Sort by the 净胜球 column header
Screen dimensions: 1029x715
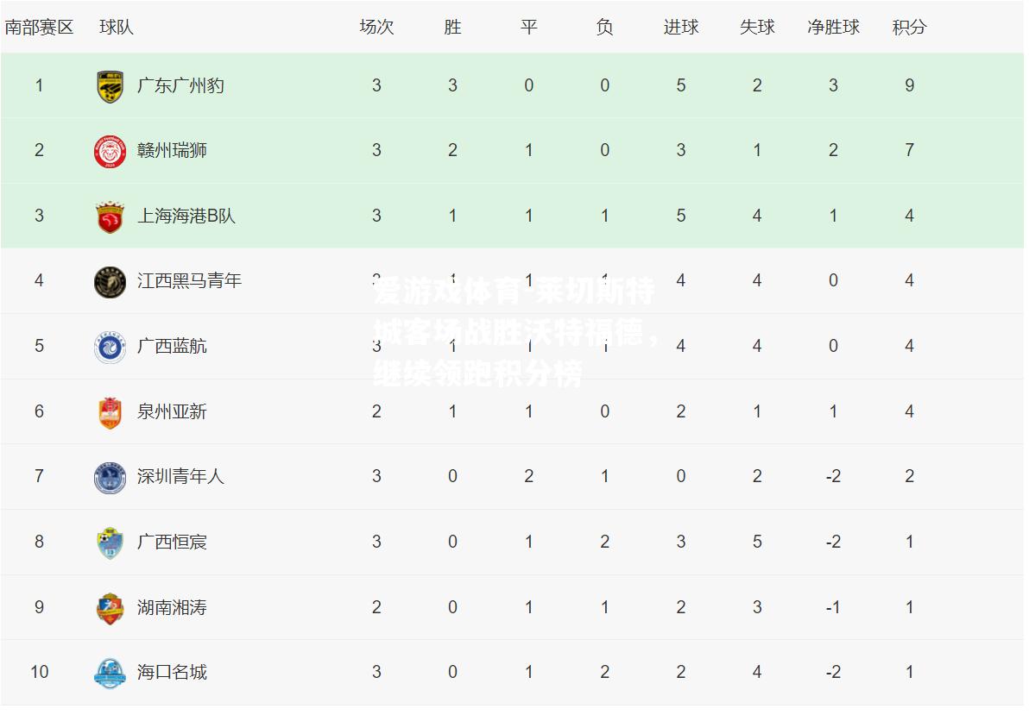click(833, 27)
